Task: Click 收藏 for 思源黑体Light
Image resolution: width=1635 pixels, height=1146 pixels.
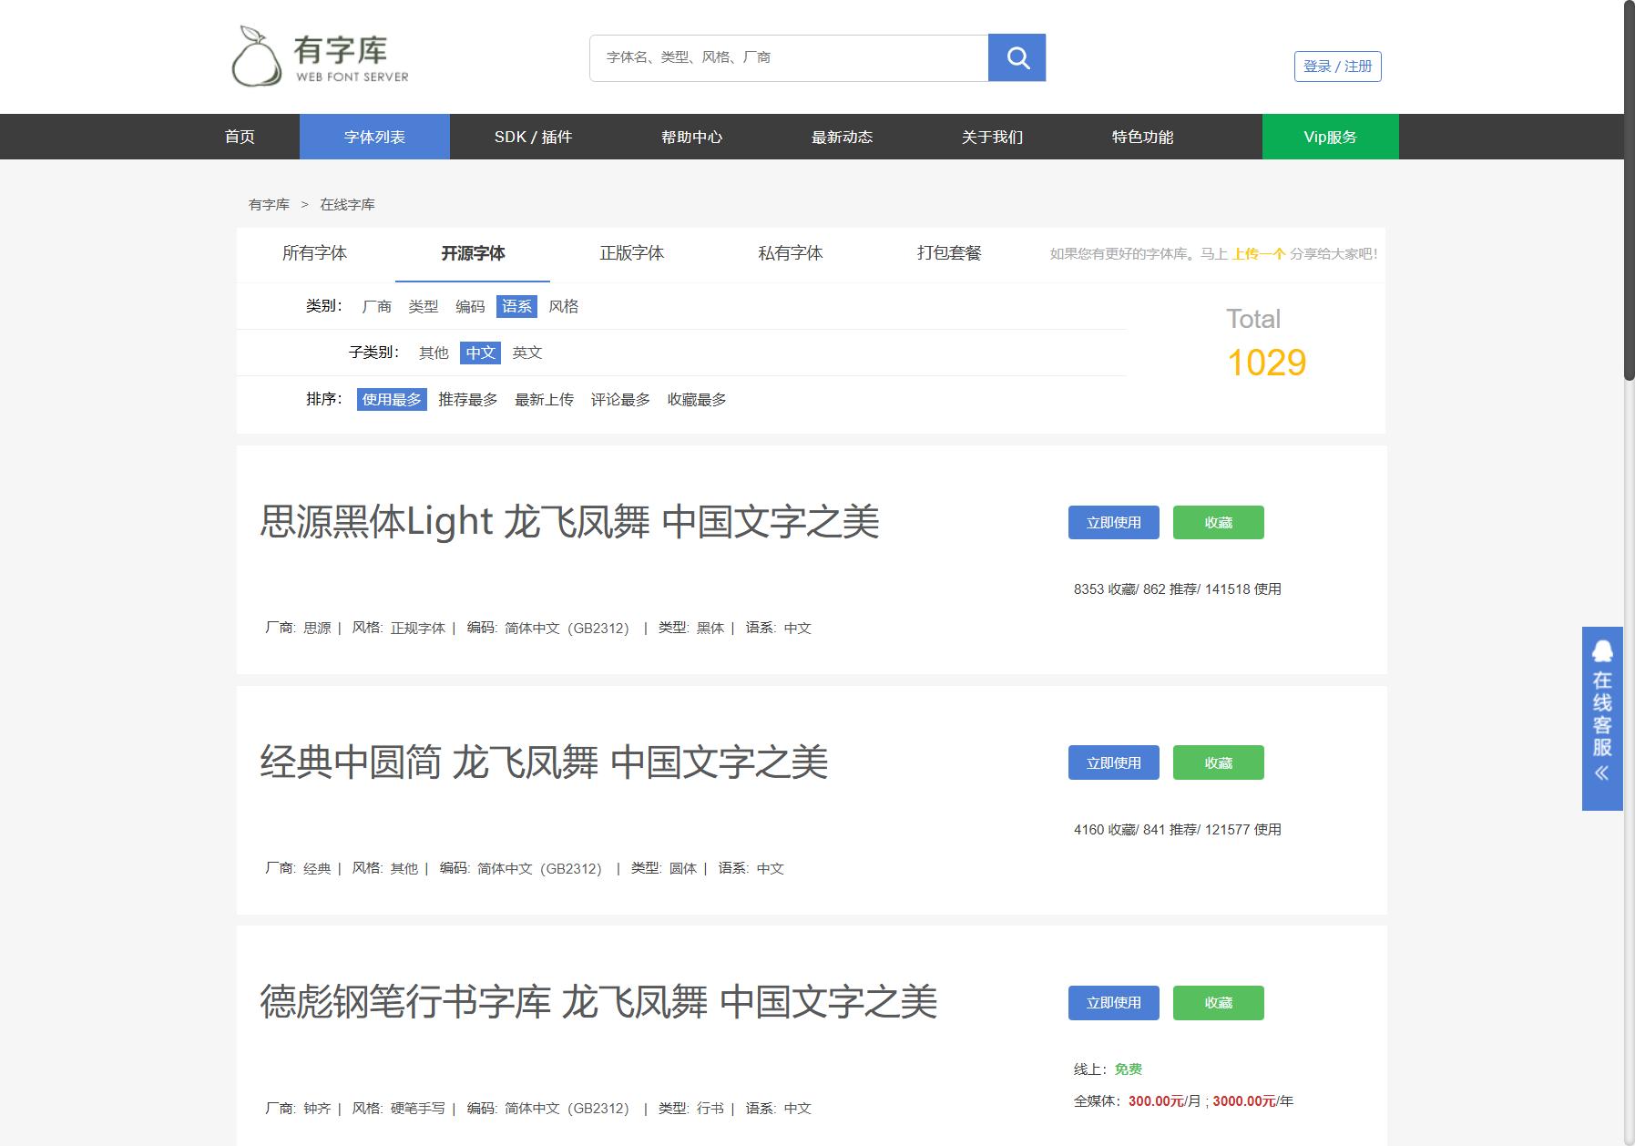Action: [x=1218, y=523]
